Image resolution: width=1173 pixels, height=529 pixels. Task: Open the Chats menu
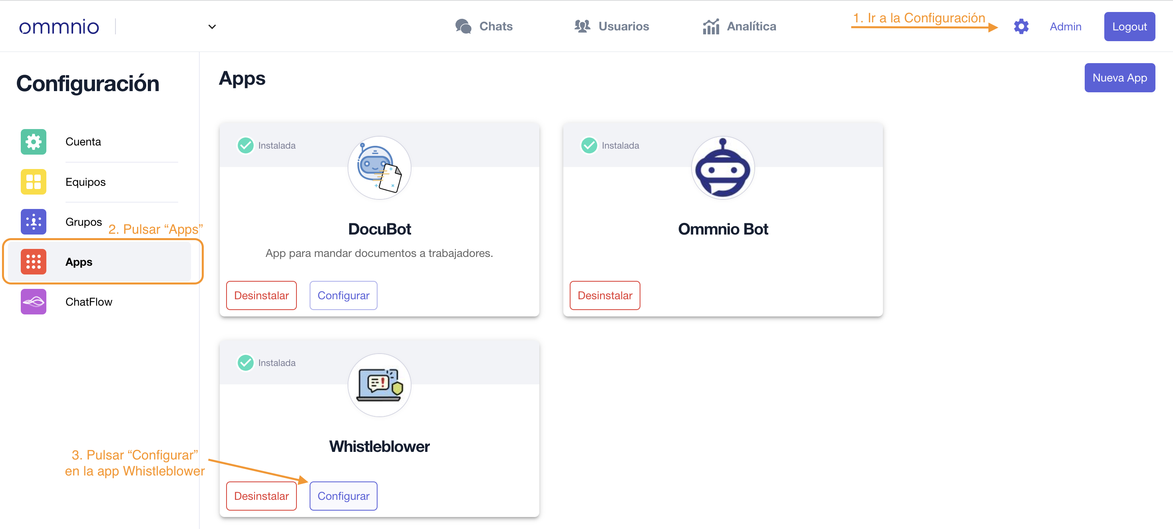[484, 26]
